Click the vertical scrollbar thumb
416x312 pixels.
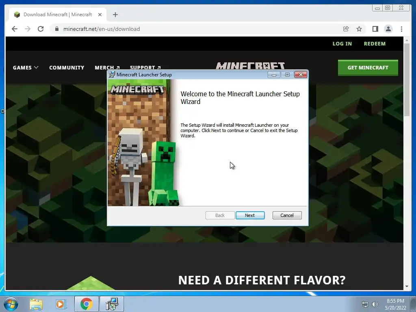click(407, 80)
